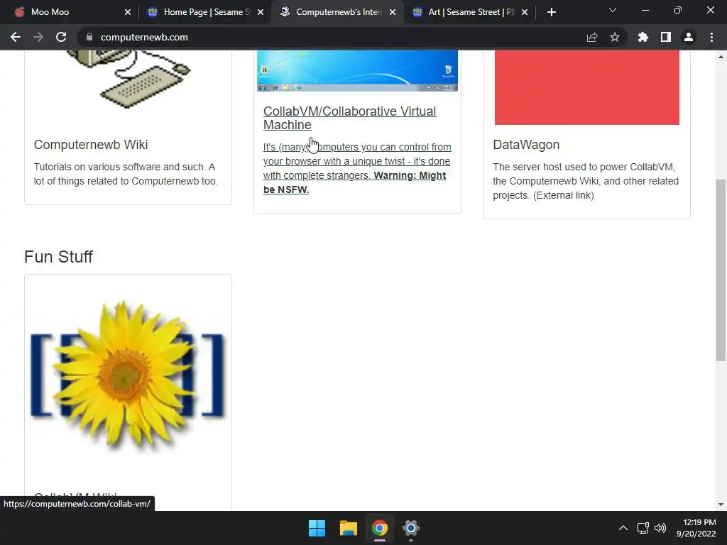
Task: Click the page vertical scrollbar thumb
Action: point(721,270)
